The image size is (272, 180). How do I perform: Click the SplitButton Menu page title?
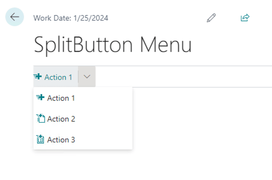tap(113, 45)
